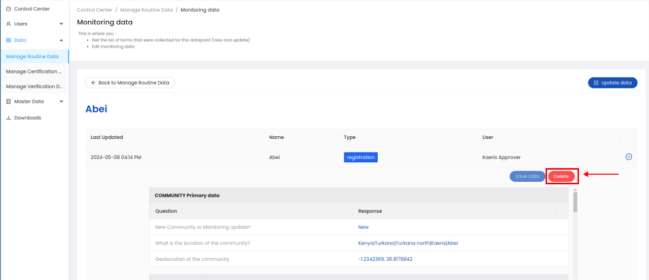Image resolution: width=649 pixels, height=280 pixels.
Task: Click the Users person icon
Action: coord(9,24)
